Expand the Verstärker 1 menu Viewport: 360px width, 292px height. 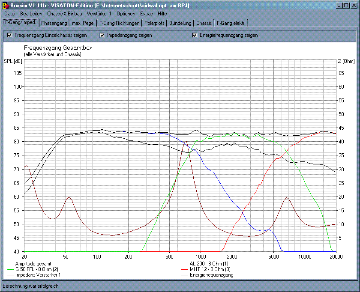coord(99,14)
